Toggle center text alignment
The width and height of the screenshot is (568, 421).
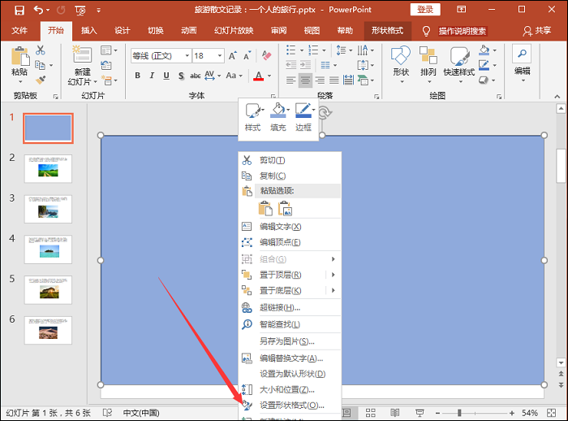tap(305, 80)
